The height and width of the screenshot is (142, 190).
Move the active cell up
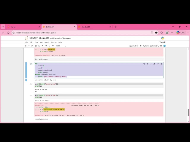(148, 64)
